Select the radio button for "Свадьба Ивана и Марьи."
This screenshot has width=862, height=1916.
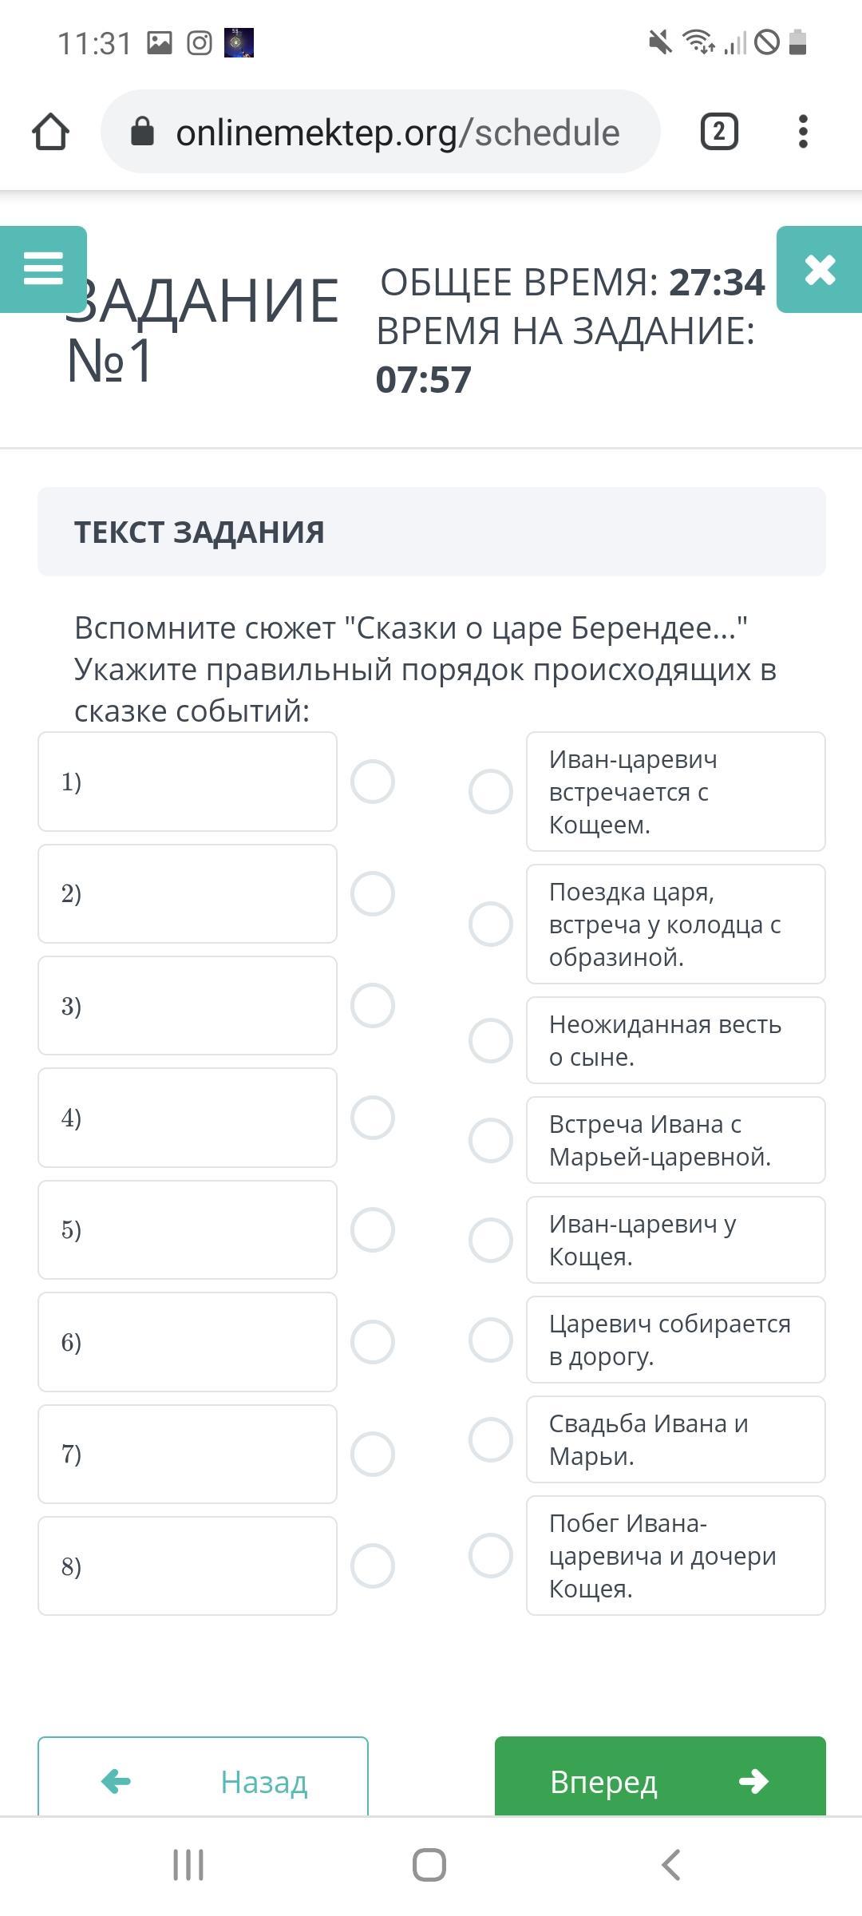point(491,1439)
